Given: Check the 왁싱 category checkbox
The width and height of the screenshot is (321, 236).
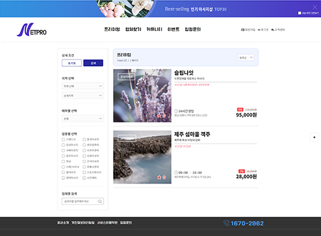Looking at the screenshot, I should pyautogui.click(x=63, y=162).
